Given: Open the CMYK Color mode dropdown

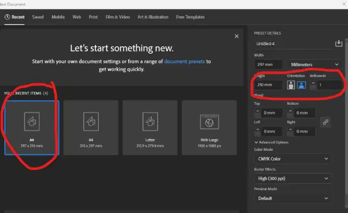Looking at the screenshot, I should (x=293, y=159).
